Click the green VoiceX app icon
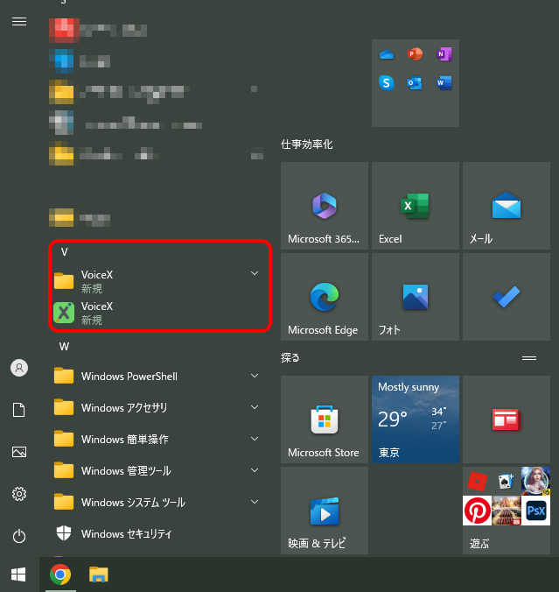The image size is (559, 592). (64, 313)
